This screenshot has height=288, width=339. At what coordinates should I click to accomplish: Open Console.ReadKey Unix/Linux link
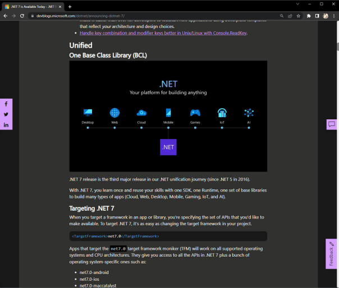[163, 33]
